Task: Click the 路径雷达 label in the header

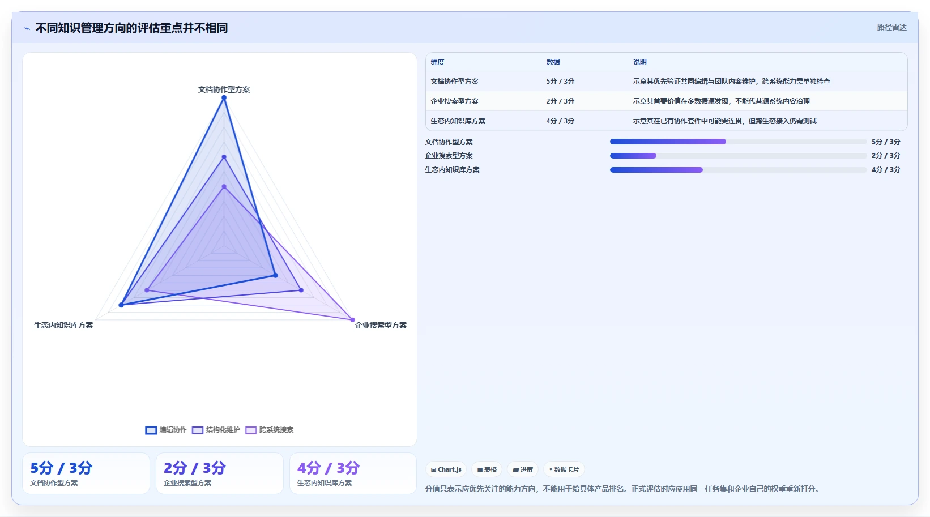Action: pos(892,27)
